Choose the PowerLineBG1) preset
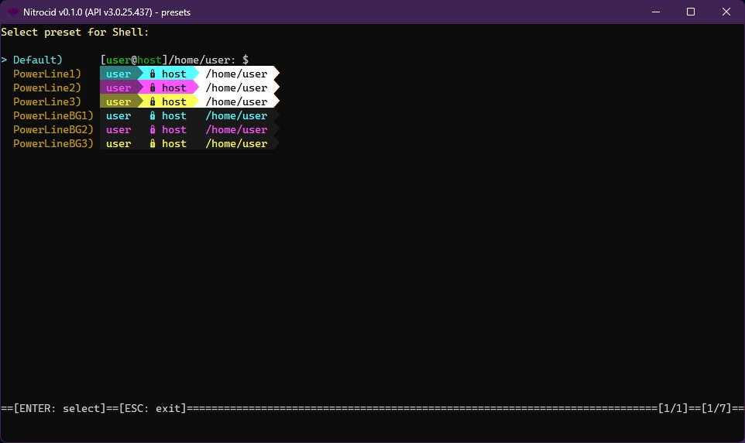Screen dimensions: 745x443 click(53, 116)
